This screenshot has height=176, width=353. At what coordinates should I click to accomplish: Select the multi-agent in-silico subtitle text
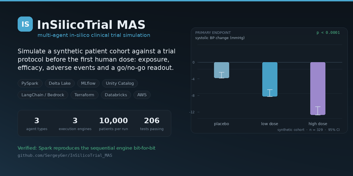(94, 35)
